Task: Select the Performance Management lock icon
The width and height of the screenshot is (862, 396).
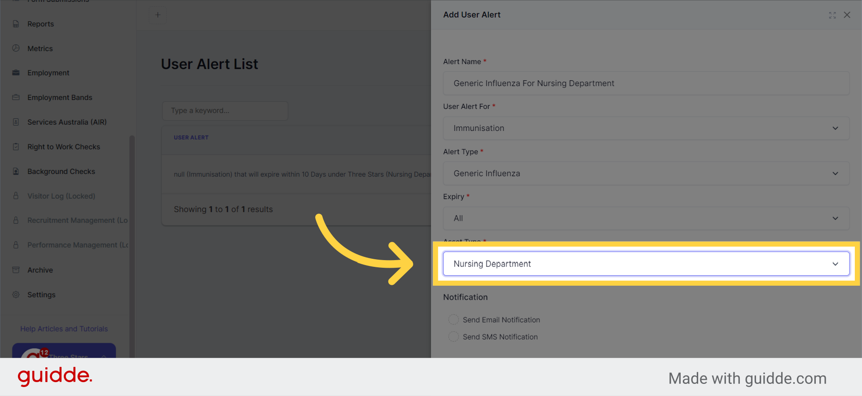Action: [x=16, y=245]
